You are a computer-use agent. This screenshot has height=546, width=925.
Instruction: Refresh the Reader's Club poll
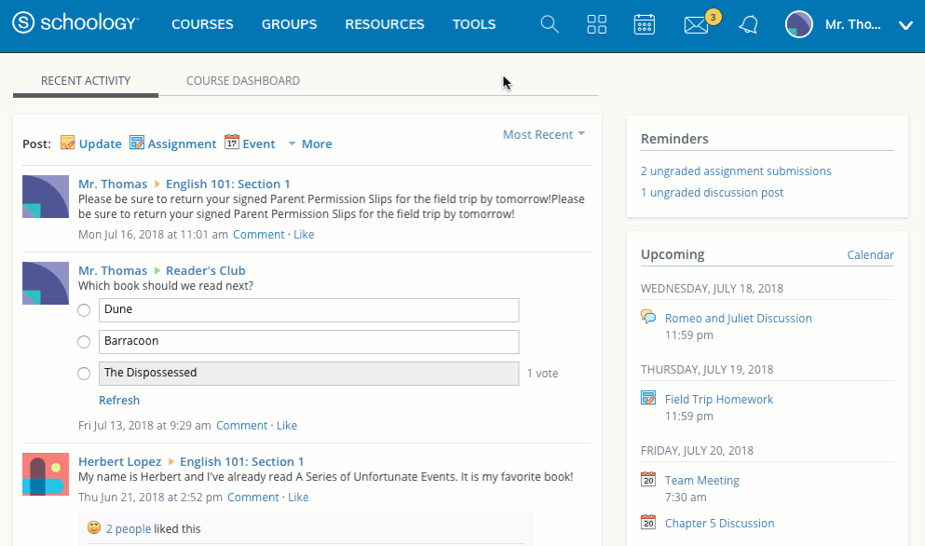[119, 401]
